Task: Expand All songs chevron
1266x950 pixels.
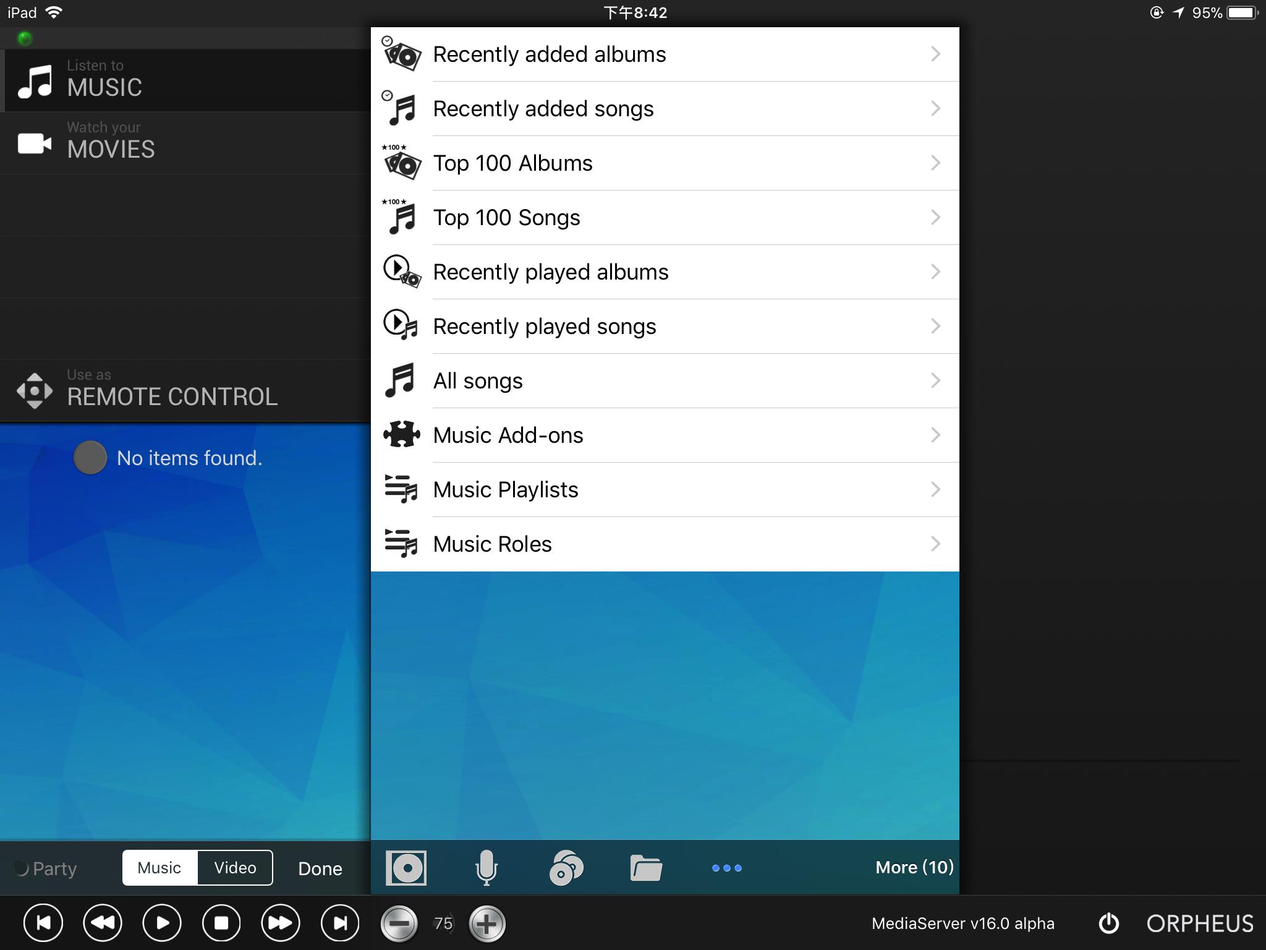Action: click(x=936, y=381)
